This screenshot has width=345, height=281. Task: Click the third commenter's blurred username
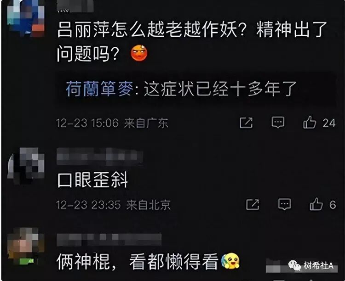109,239
